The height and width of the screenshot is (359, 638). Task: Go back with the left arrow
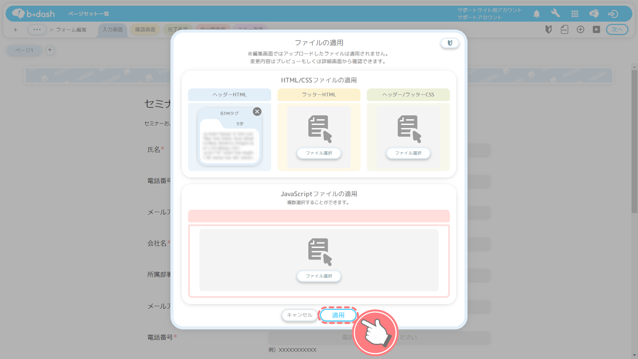(16, 30)
